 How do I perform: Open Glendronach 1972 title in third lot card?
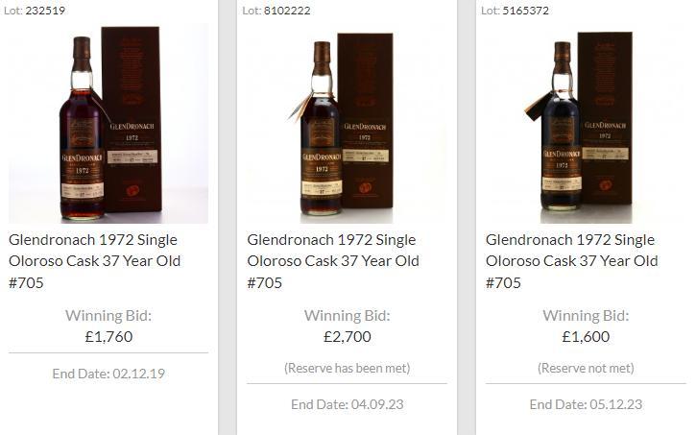tap(572, 261)
